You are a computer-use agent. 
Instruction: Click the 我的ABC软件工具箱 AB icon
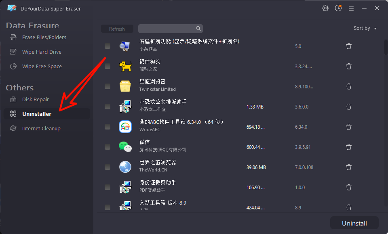pyautogui.click(x=125, y=127)
